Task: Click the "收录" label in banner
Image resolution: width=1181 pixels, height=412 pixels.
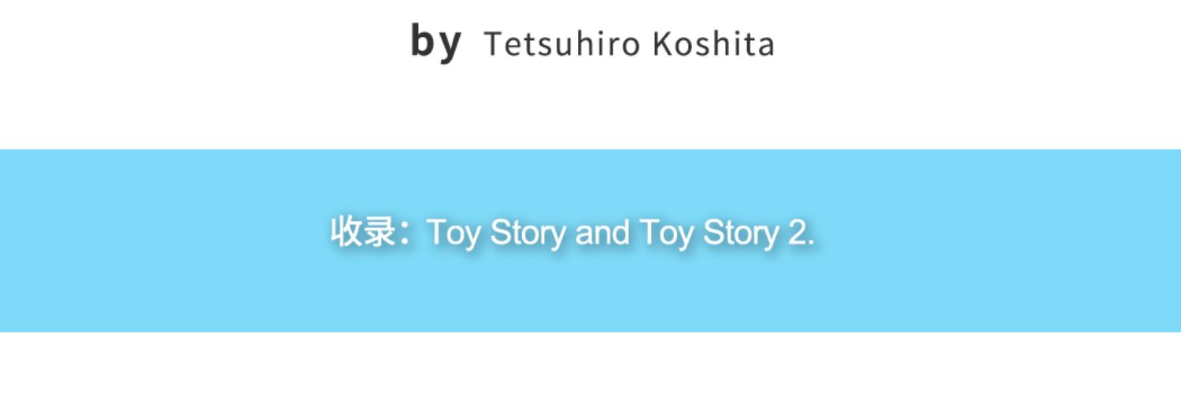Action: pyautogui.click(x=363, y=233)
